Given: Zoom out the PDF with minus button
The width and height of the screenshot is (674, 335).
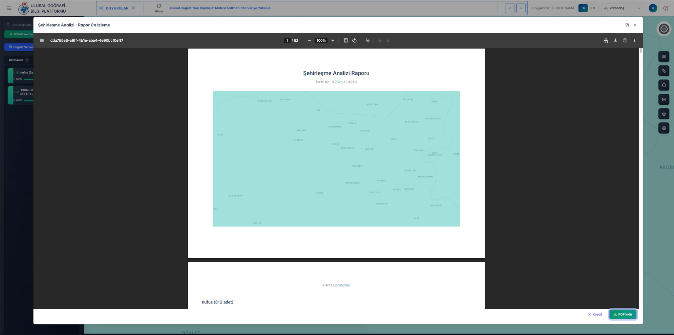Looking at the screenshot, I should click(x=309, y=40).
